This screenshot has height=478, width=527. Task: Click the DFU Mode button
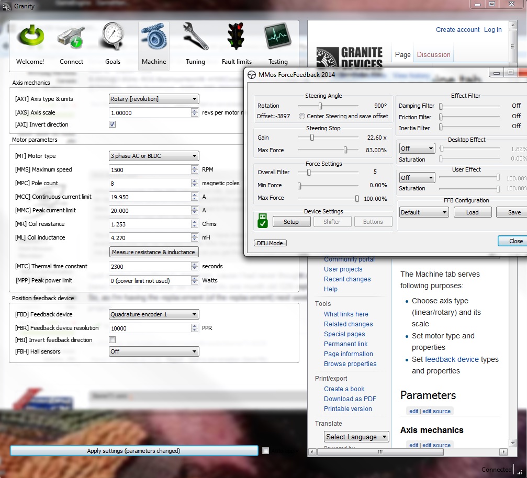(x=270, y=243)
